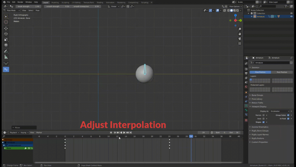Select the Rotate tool in toolbar
Image resolution: width=296 pixels, height=167 pixels.
(6, 34)
